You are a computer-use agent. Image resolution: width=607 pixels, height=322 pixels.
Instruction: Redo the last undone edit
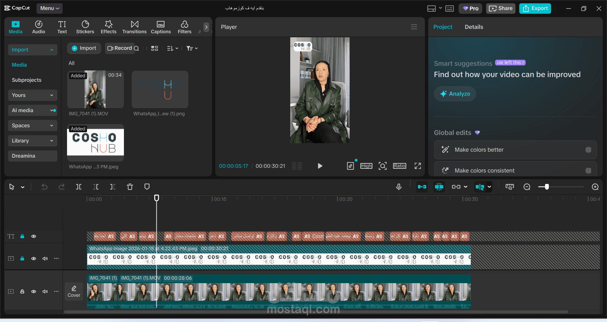(62, 187)
